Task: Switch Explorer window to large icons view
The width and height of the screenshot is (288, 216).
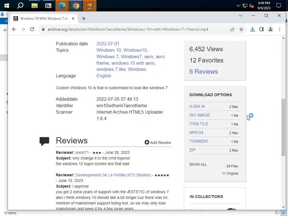Action: (284, 213)
